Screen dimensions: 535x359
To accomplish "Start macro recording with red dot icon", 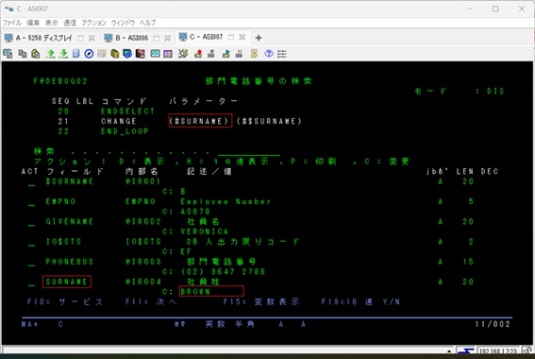I will coord(198,54).
